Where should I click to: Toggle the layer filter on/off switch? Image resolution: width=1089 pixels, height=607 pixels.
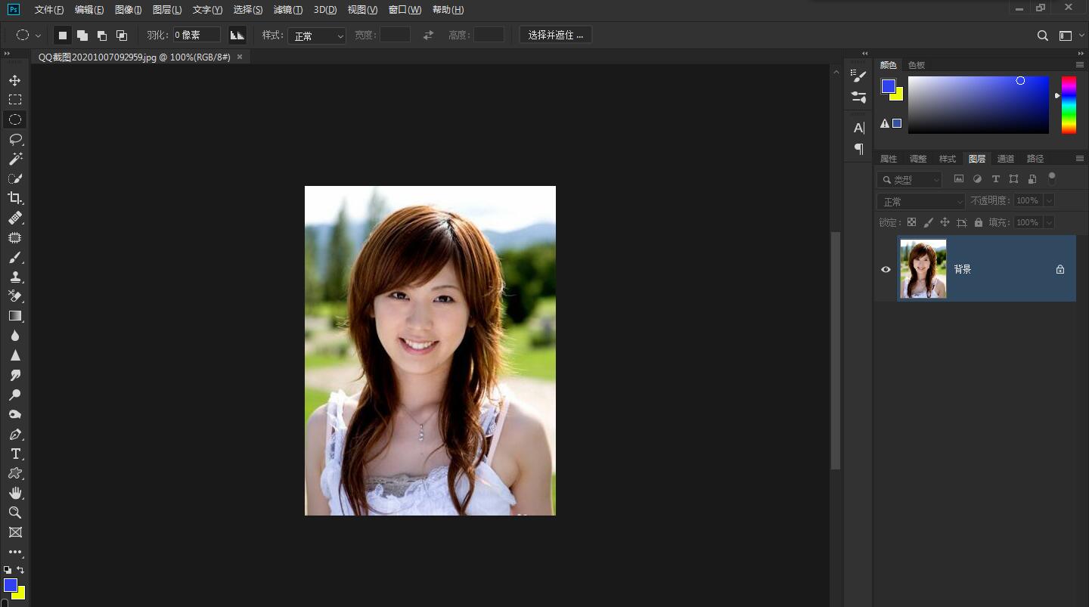pyautogui.click(x=1051, y=178)
